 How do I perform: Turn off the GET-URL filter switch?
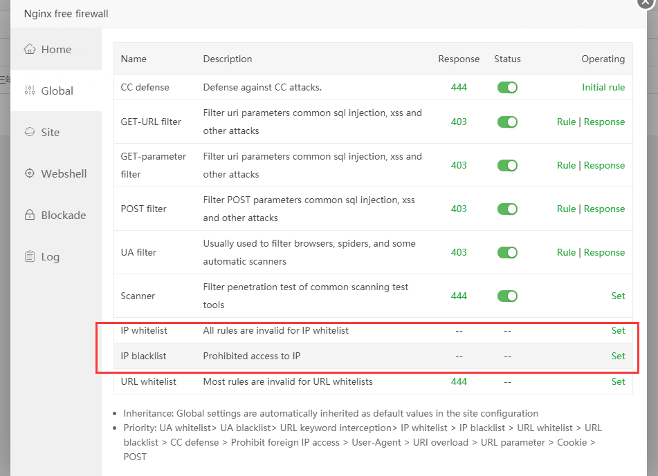coord(507,122)
